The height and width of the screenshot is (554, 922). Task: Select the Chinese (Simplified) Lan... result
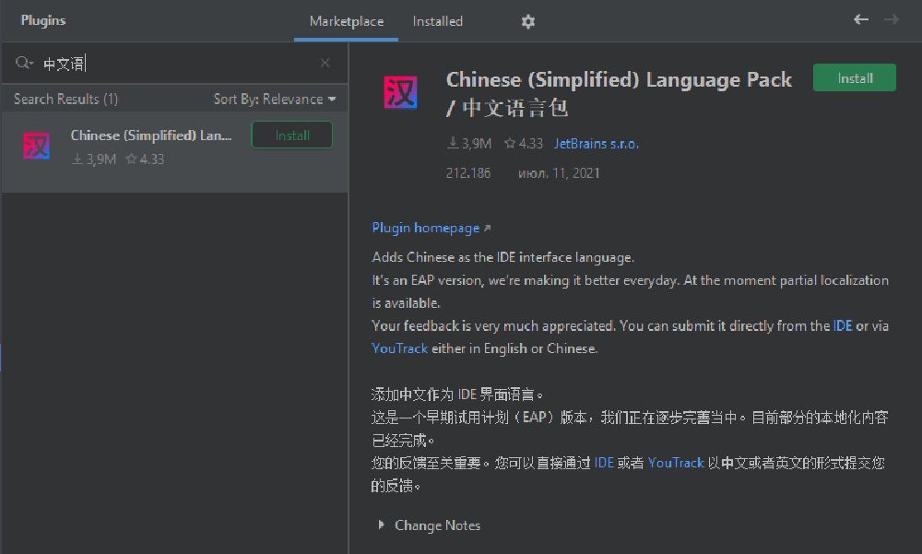tap(174, 152)
